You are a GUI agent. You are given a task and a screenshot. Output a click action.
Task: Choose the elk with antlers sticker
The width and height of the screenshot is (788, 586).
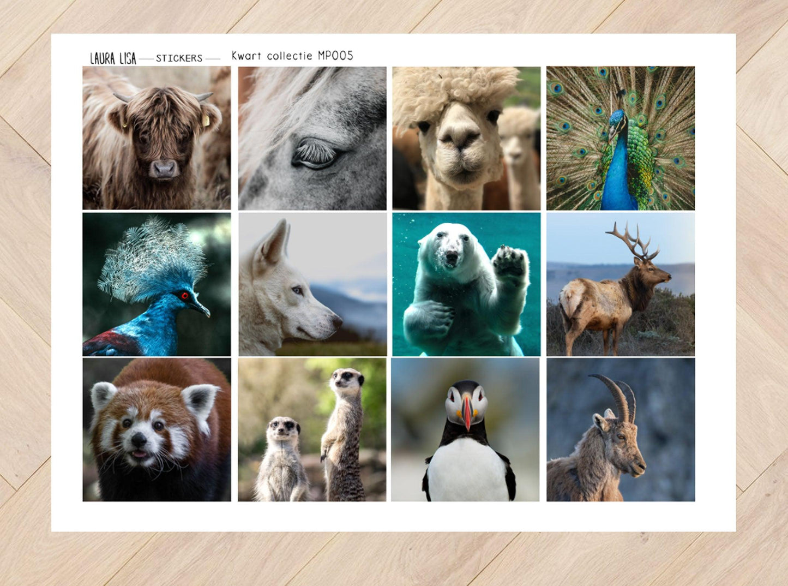point(621,284)
